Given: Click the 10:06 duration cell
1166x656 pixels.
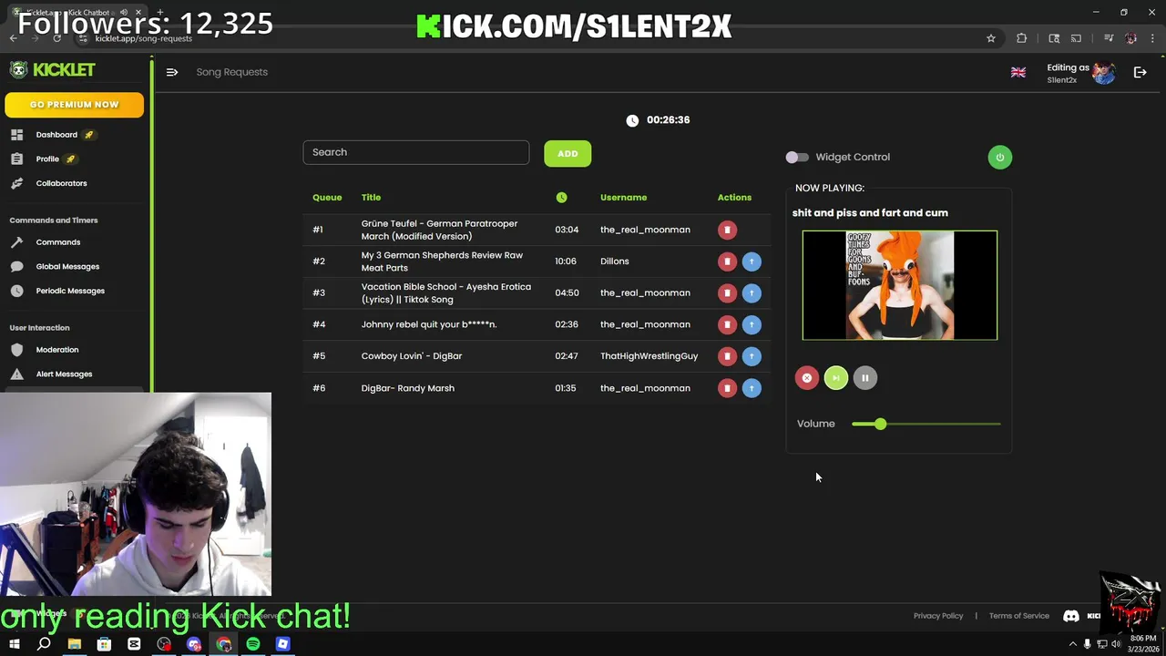Looking at the screenshot, I should (x=566, y=261).
